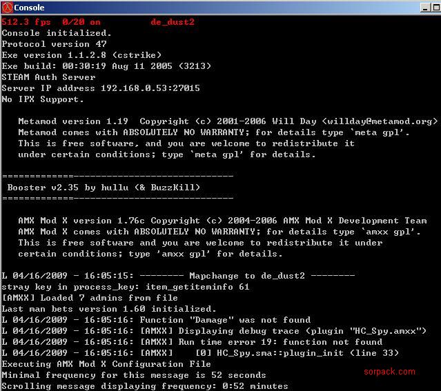
Task: Click the sorpack.com watermark link
Action: [x=389, y=372]
